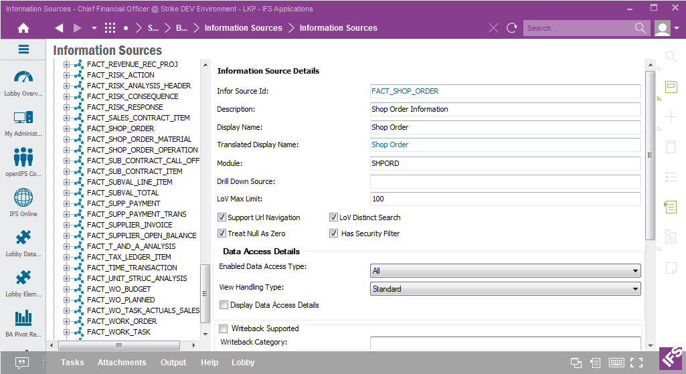Open BA Pivot Reports sidebar shortcut
This screenshot has height=374, width=686.
point(23,322)
